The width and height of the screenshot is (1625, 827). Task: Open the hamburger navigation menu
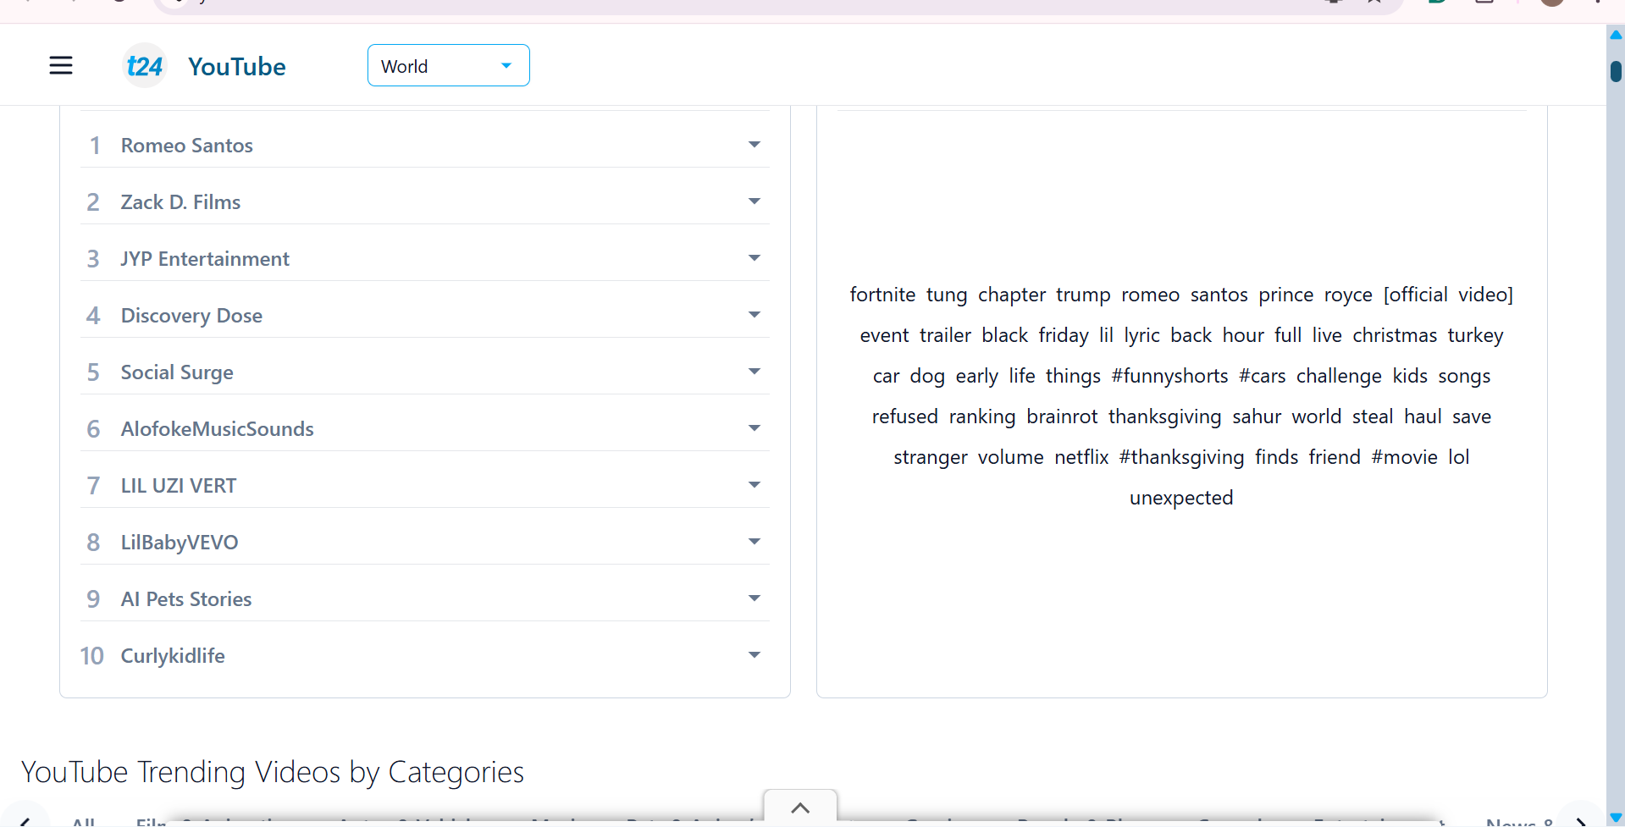coord(60,65)
